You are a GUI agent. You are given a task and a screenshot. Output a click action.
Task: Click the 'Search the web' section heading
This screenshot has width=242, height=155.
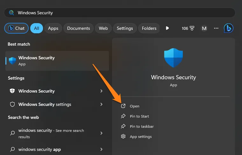(23, 117)
